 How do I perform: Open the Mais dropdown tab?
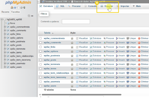(x=136, y=6)
